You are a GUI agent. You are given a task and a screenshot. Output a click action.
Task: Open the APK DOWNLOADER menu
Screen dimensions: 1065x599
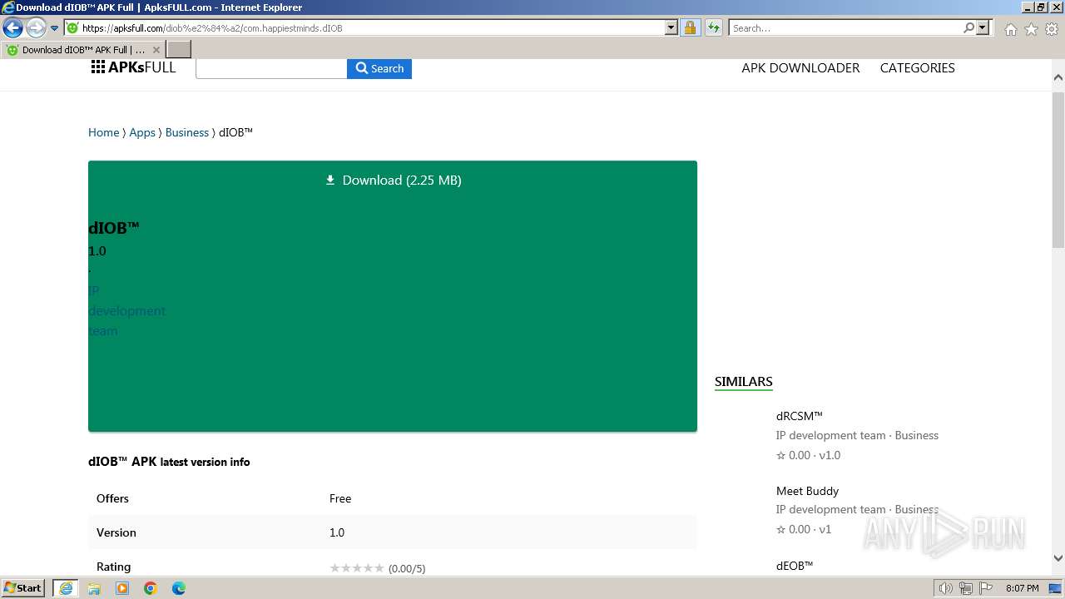tap(800, 68)
